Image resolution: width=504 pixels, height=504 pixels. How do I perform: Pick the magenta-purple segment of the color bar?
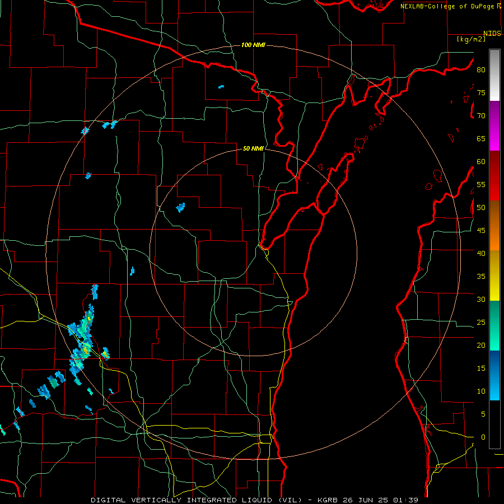click(494, 125)
